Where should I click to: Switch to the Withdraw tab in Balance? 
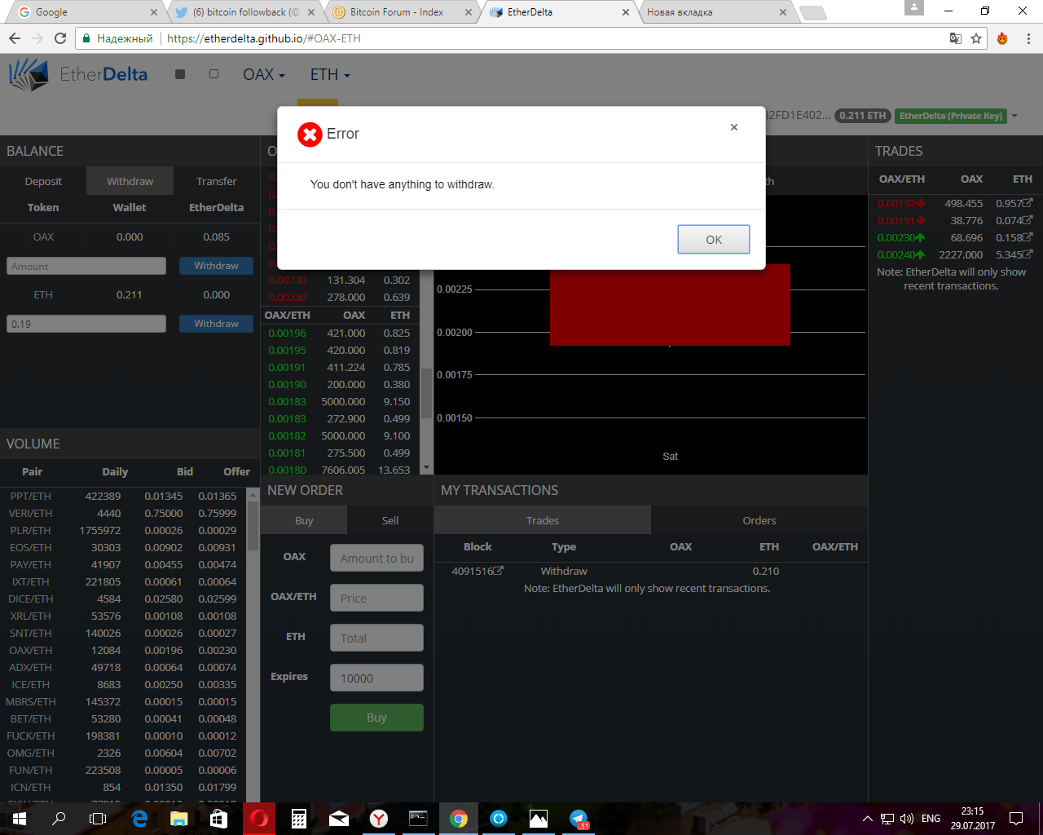(x=130, y=181)
